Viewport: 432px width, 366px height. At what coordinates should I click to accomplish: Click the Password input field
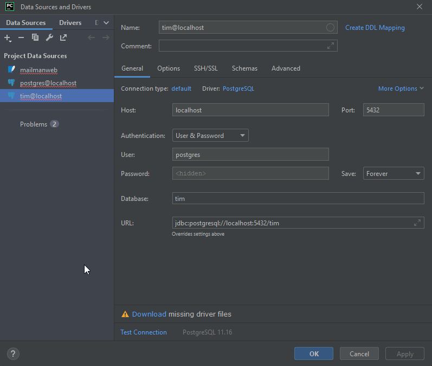250,173
